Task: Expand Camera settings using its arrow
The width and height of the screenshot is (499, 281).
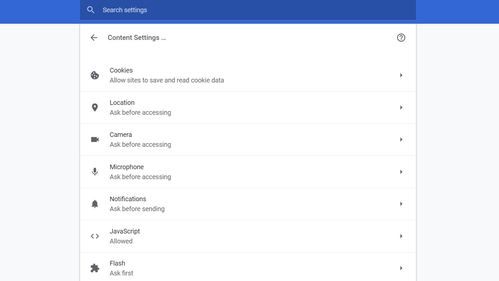Action: pyautogui.click(x=401, y=140)
